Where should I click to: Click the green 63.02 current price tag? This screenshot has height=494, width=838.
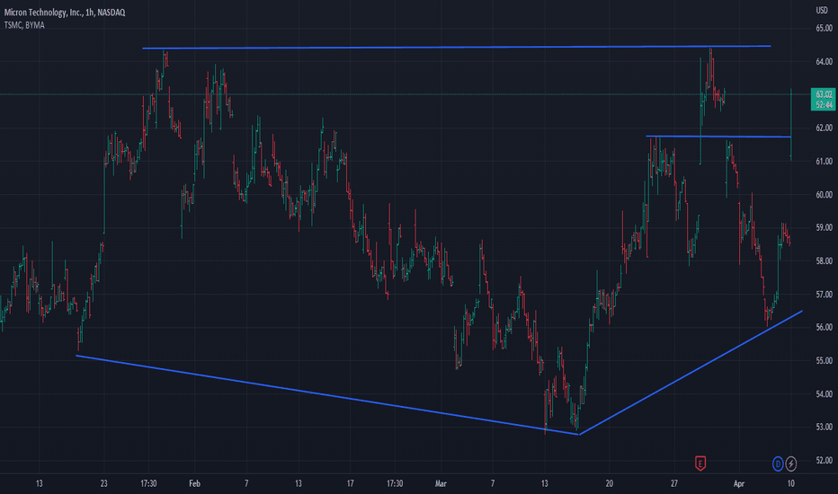pos(823,100)
